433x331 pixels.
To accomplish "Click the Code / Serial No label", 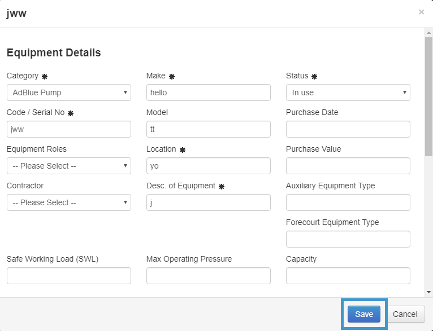I will 36,112.
